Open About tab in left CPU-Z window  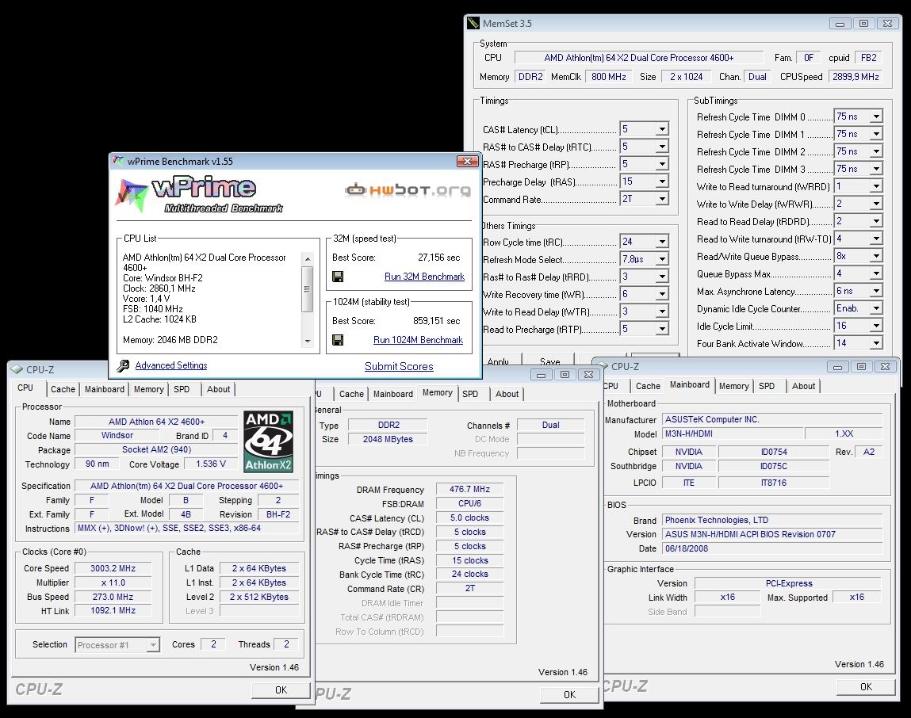[219, 389]
